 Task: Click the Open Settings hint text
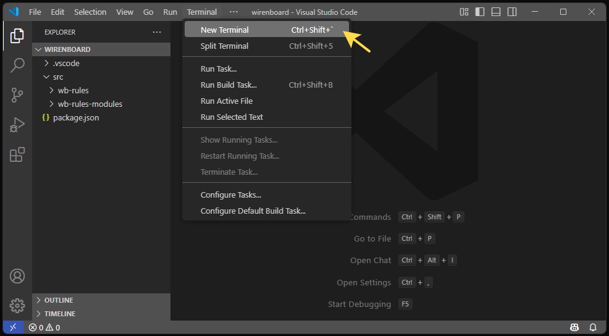364,283
